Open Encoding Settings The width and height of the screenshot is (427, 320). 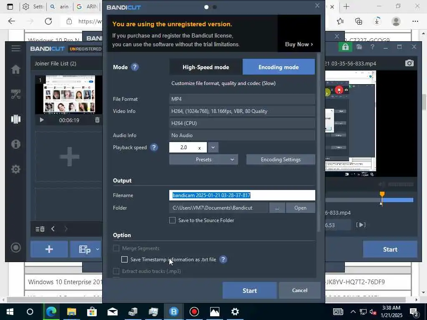(x=281, y=160)
